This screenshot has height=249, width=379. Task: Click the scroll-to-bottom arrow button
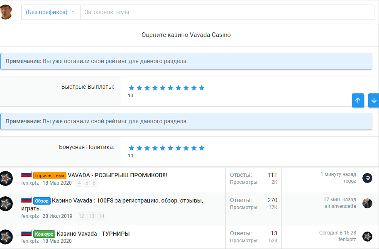374,100
